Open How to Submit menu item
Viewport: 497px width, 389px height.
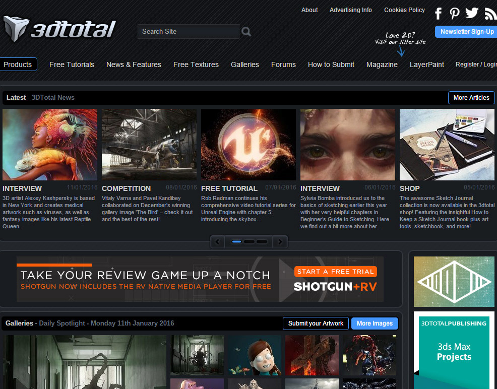(x=331, y=64)
